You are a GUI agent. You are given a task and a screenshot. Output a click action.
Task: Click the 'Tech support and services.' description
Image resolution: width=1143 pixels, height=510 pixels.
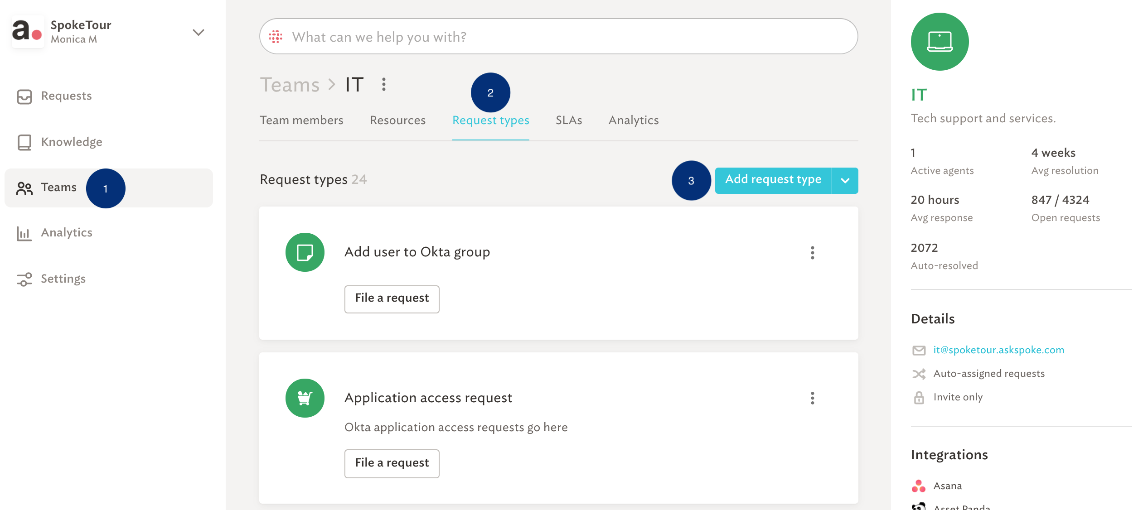point(983,119)
